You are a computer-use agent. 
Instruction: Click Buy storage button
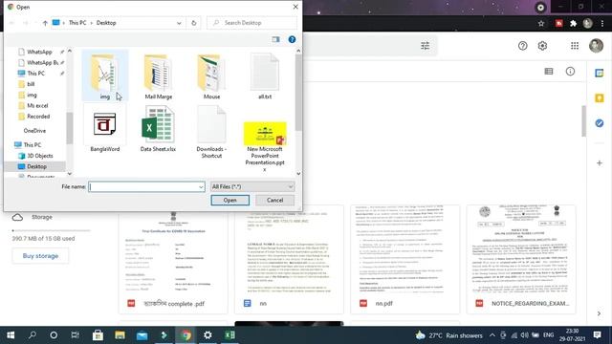coord(40,256)
